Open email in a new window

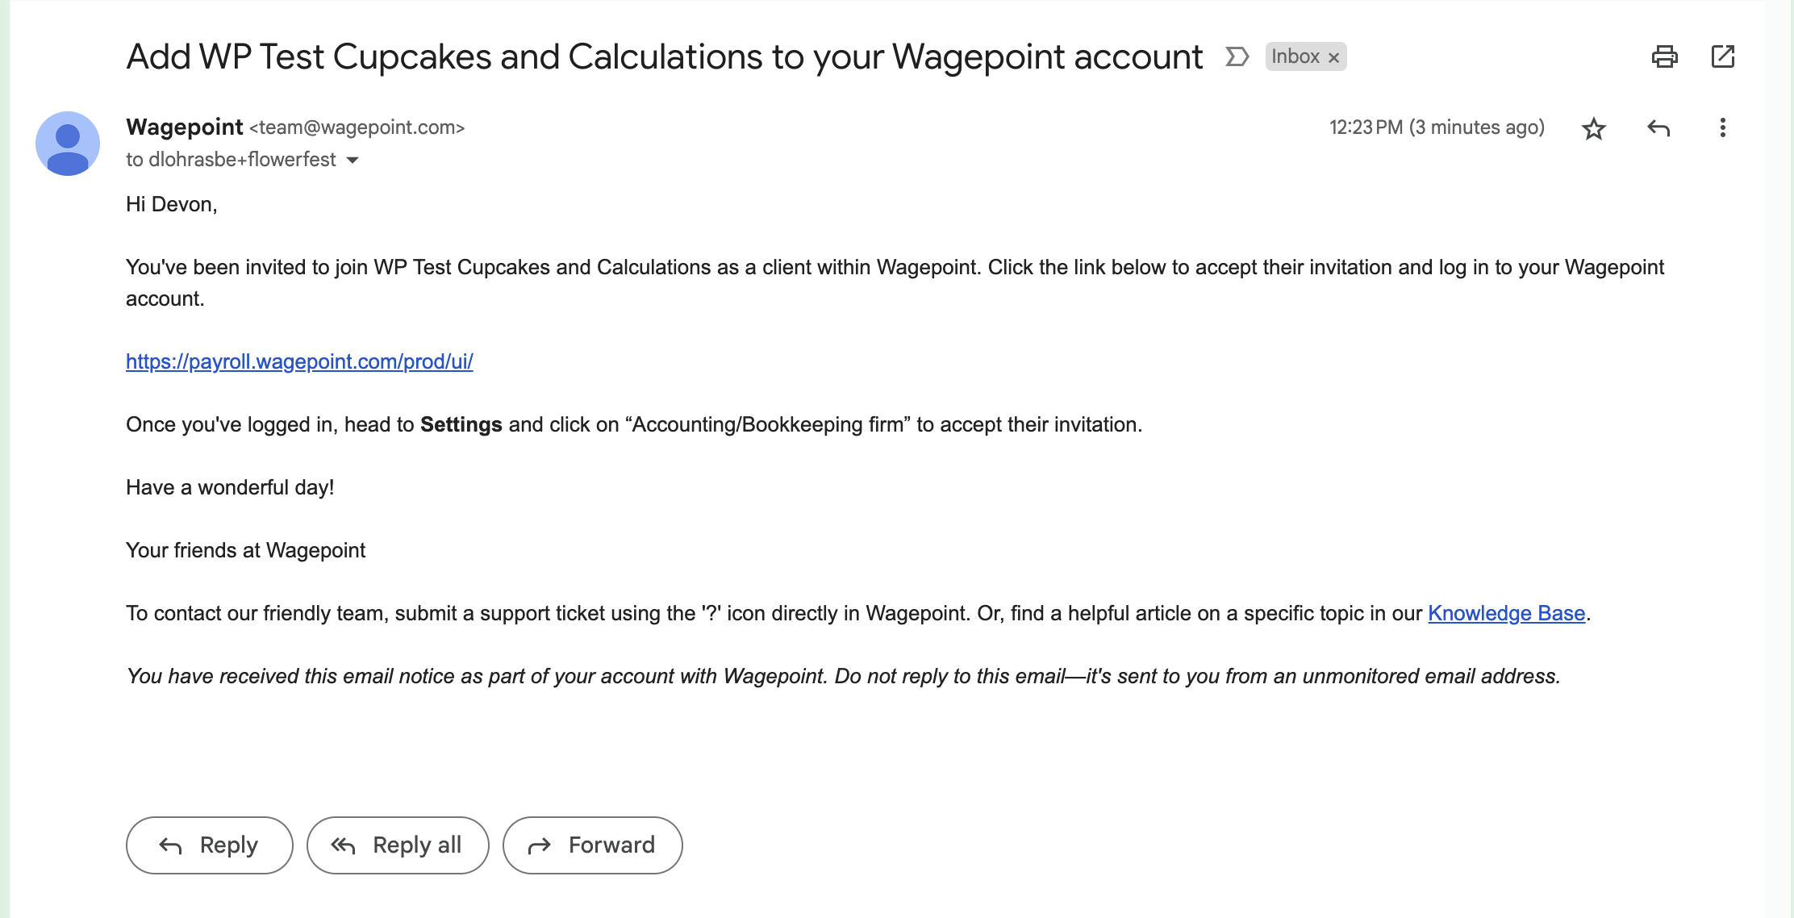point(1723,56)
